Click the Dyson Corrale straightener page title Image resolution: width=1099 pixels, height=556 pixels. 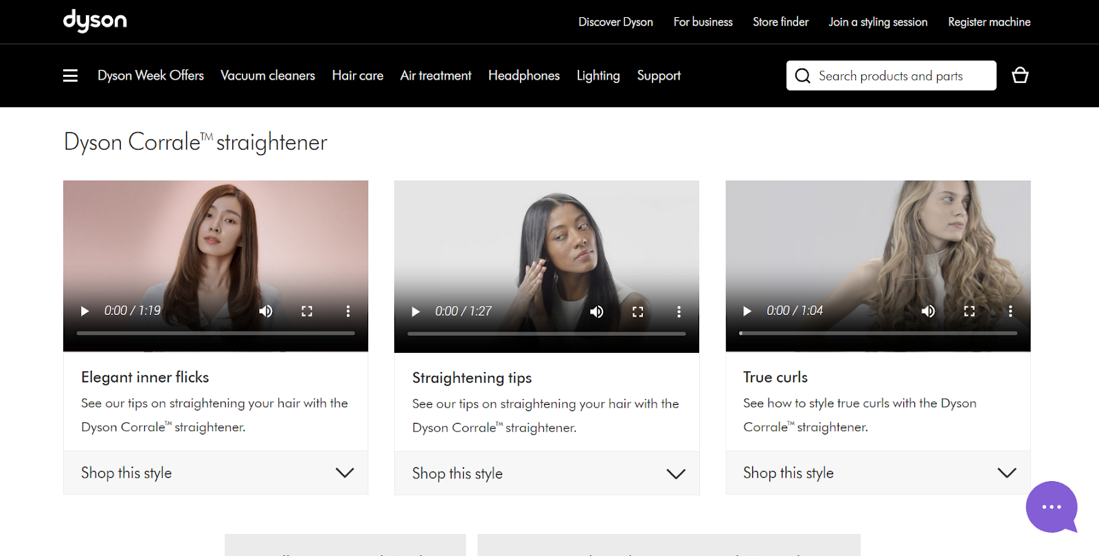pyautogui.click(x=196, y=142)
